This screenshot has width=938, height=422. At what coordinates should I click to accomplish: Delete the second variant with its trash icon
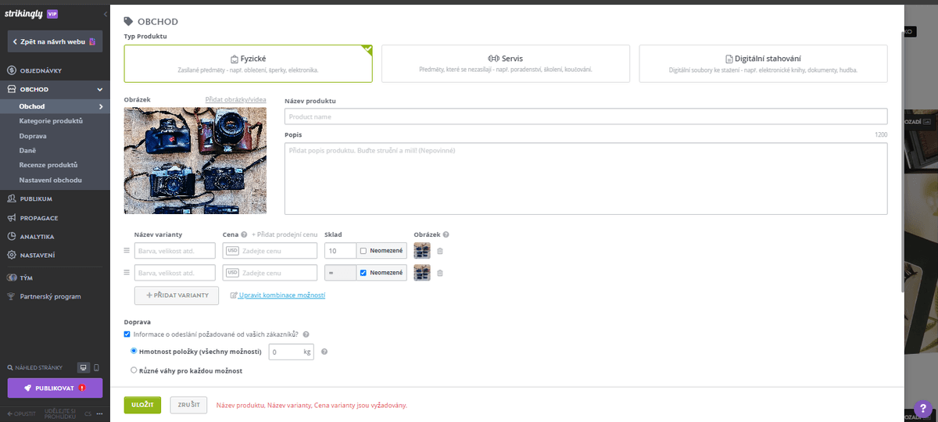coord(439,273)
